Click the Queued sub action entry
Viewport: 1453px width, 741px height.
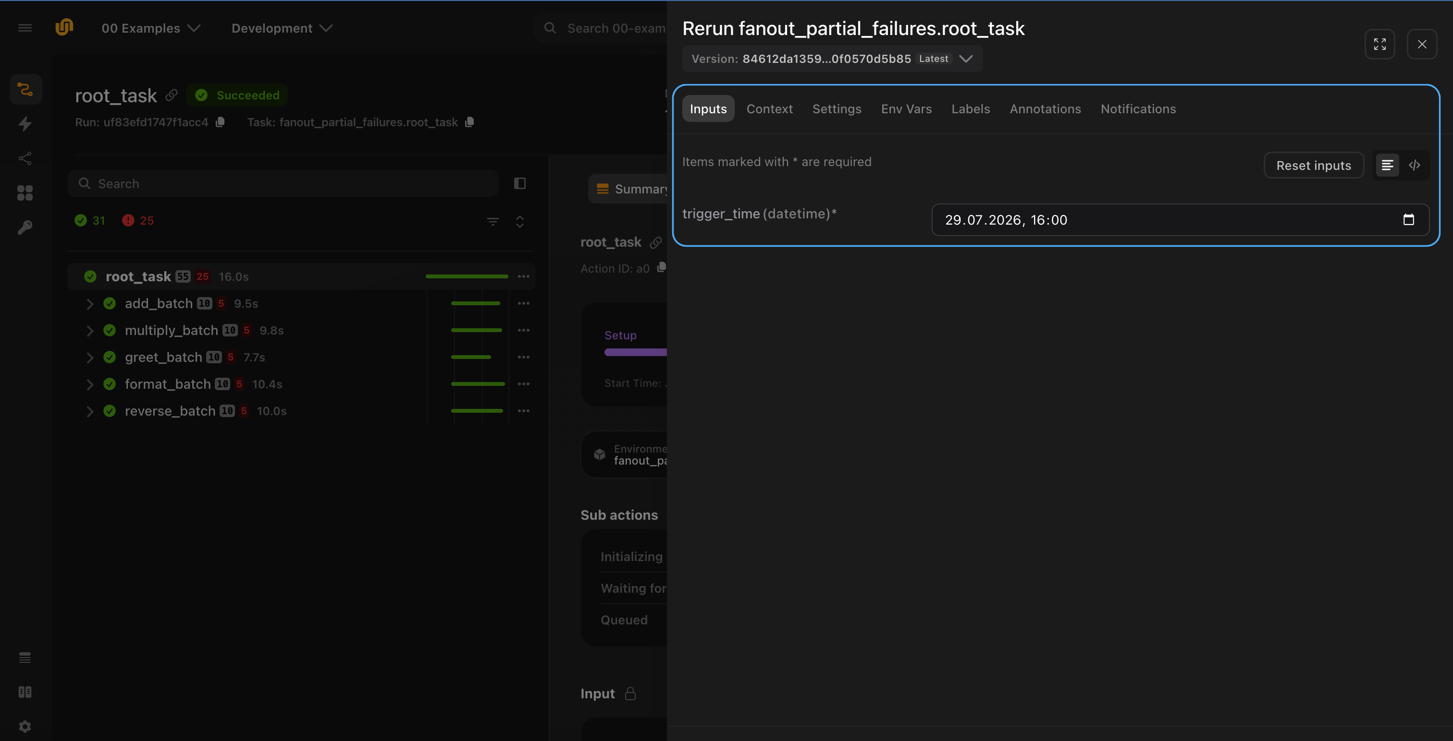pos(624,620)
